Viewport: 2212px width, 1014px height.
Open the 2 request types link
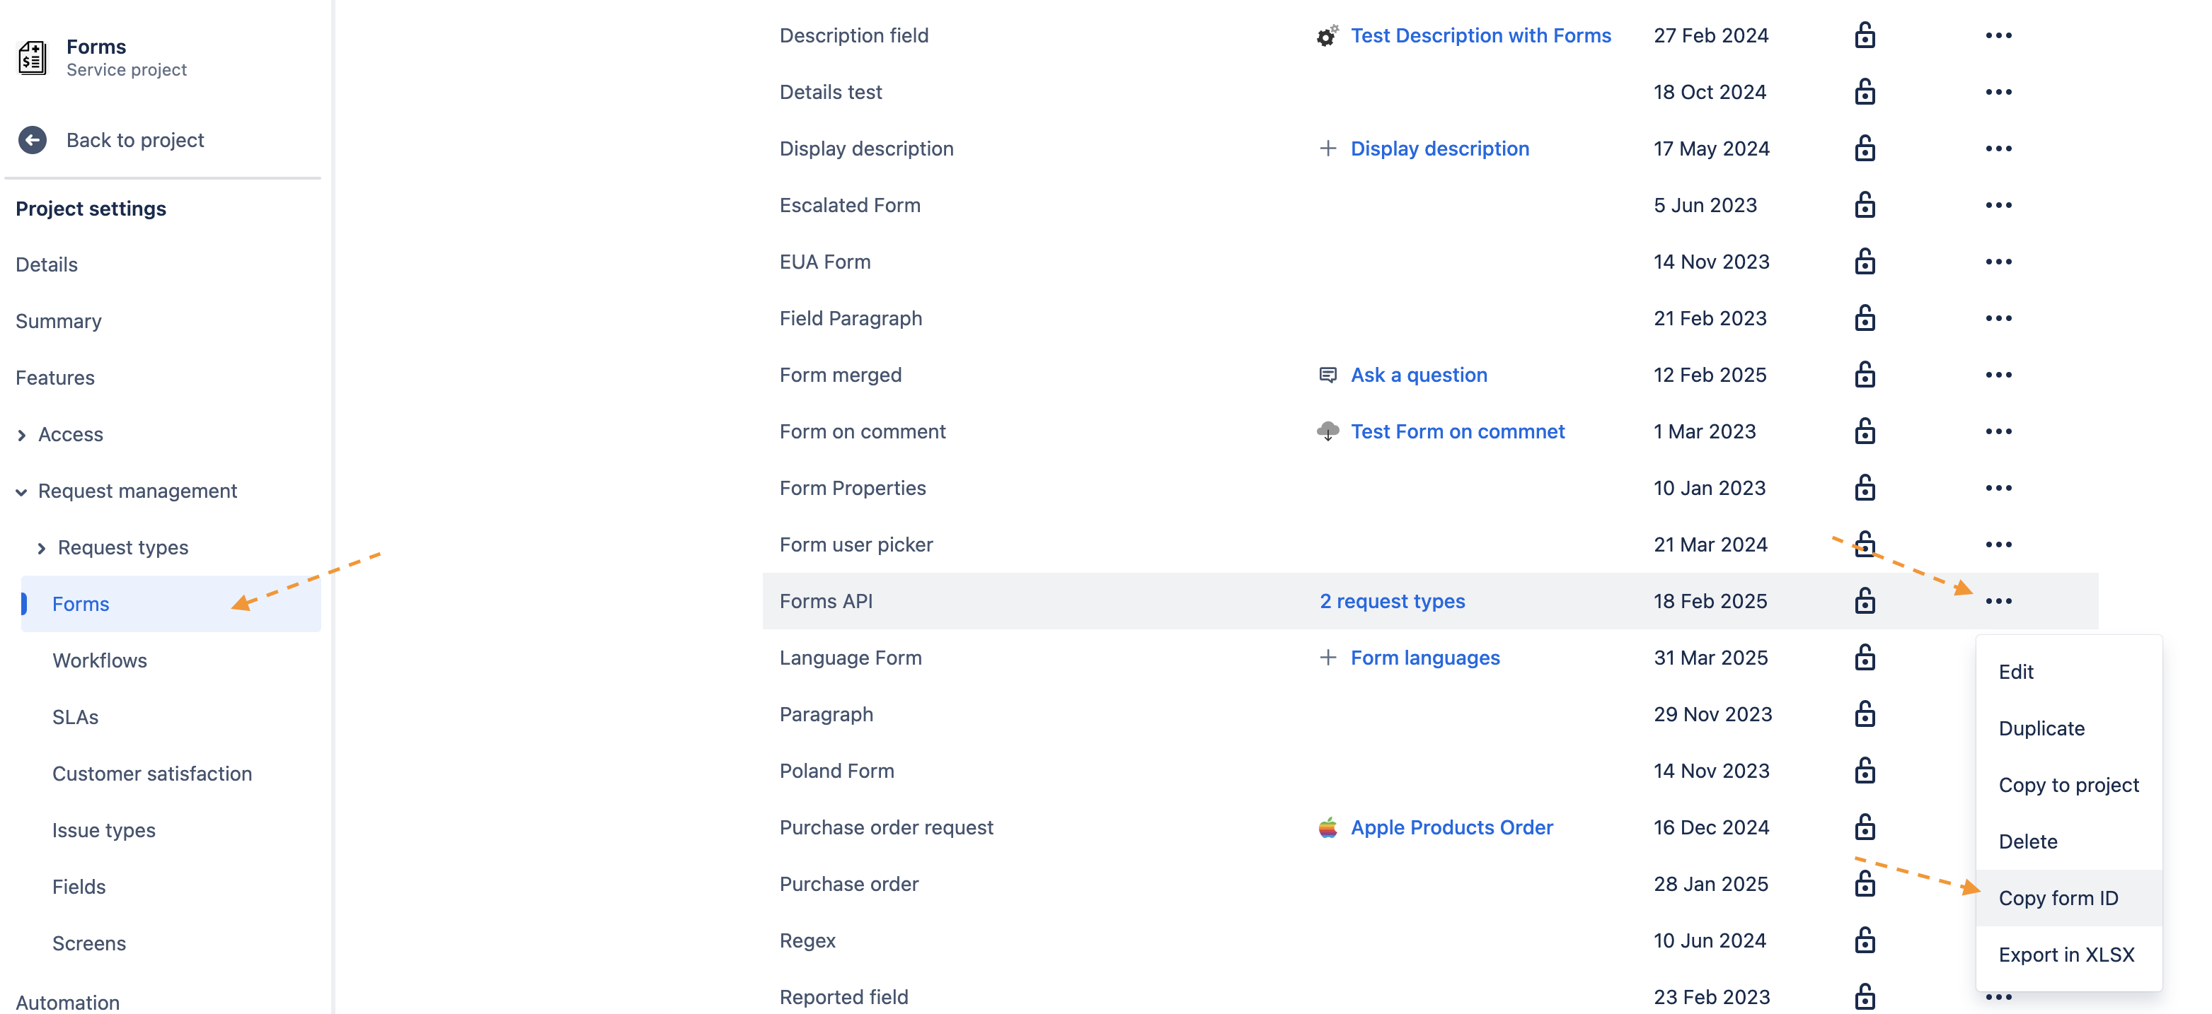click(x=1392, y=600)
